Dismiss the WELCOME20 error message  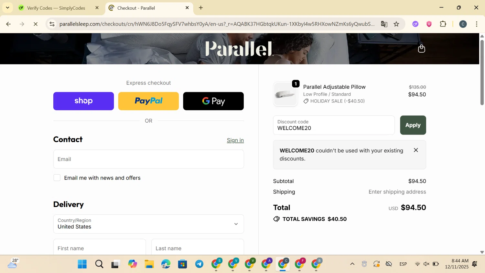[x=416, y=150]
